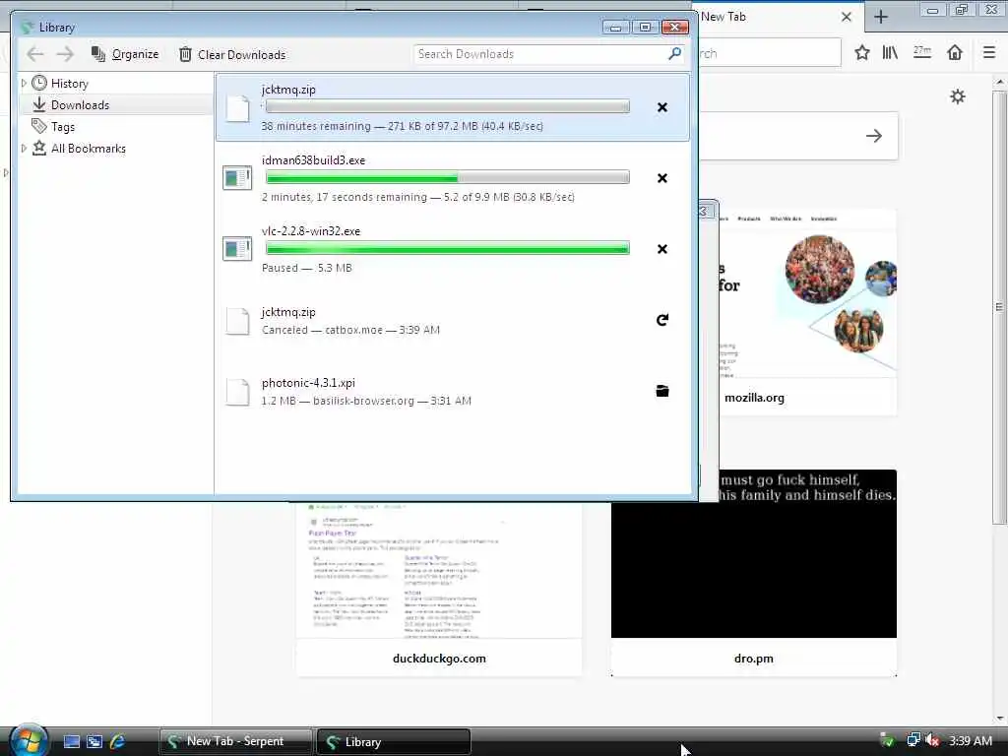The image size is (1008, 756).
Task: Expand the History tree node
Action: point(24,83)
